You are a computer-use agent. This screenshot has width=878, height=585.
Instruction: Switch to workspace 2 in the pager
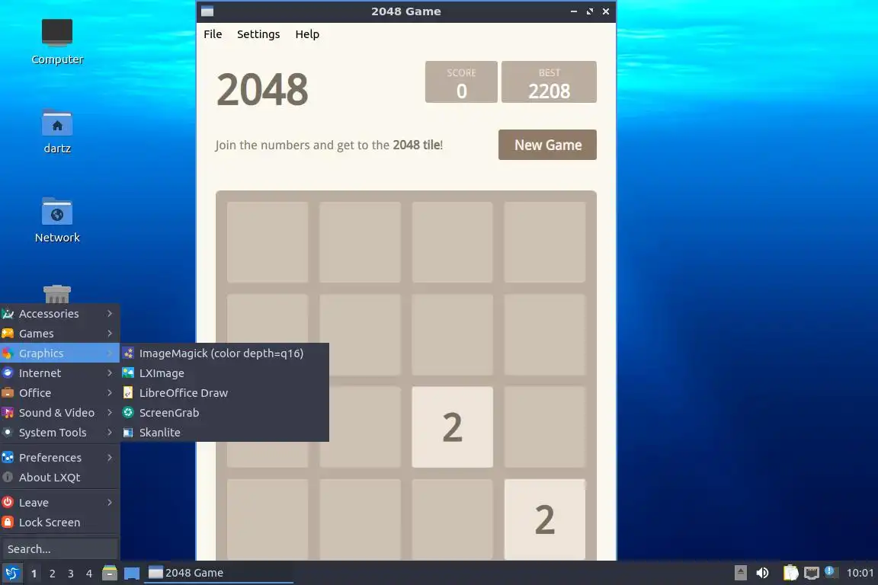pyautogui.click(x=52, y=574)
